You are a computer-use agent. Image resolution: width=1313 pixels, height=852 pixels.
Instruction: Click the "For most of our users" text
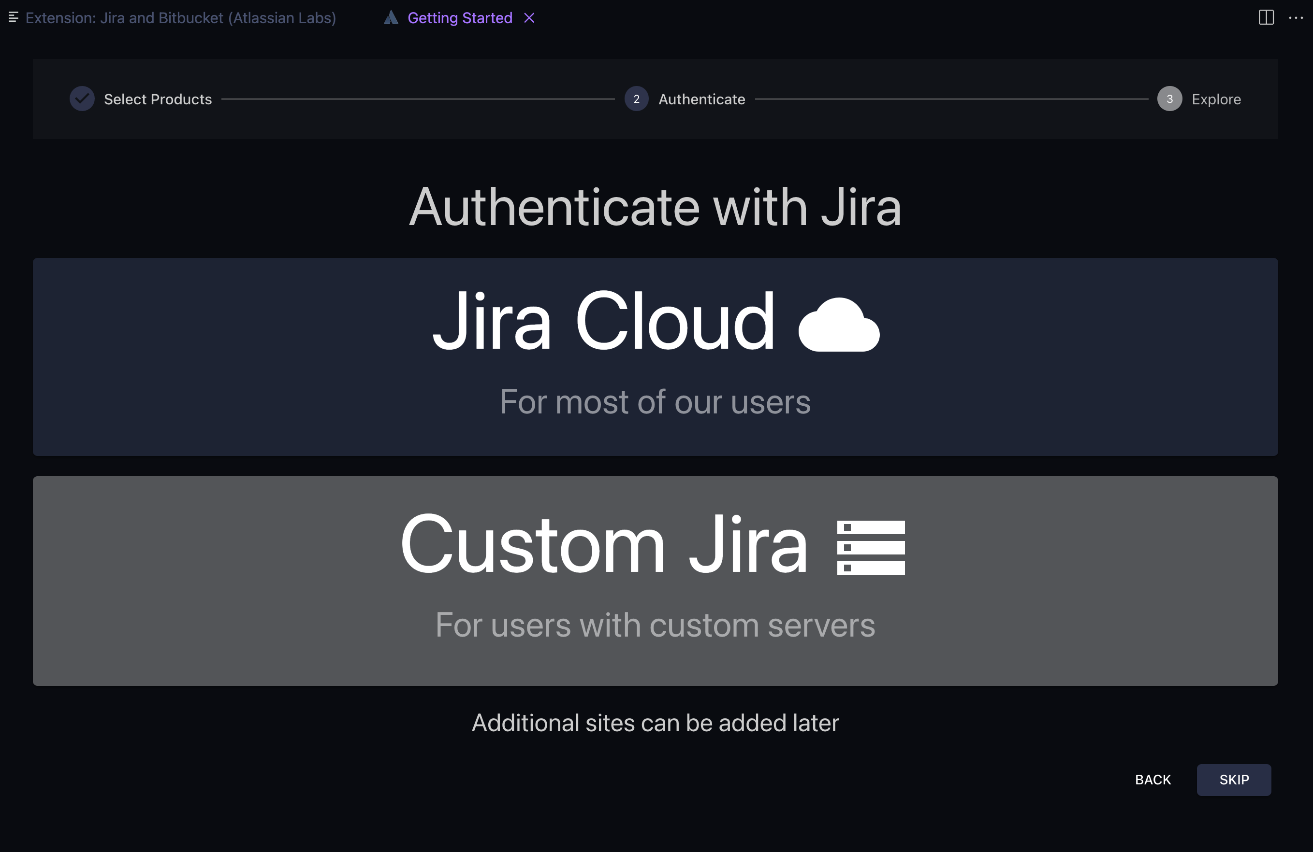(x=656, y=402)
